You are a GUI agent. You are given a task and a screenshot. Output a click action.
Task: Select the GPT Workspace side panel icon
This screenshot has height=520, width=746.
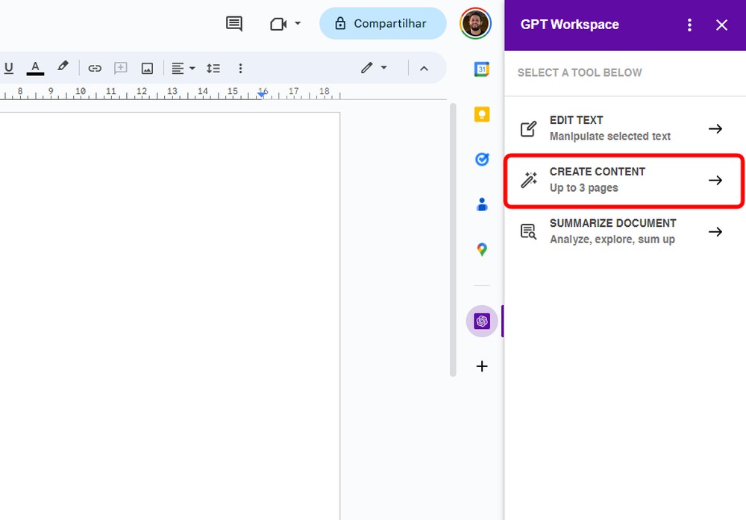tap(481, 321)
